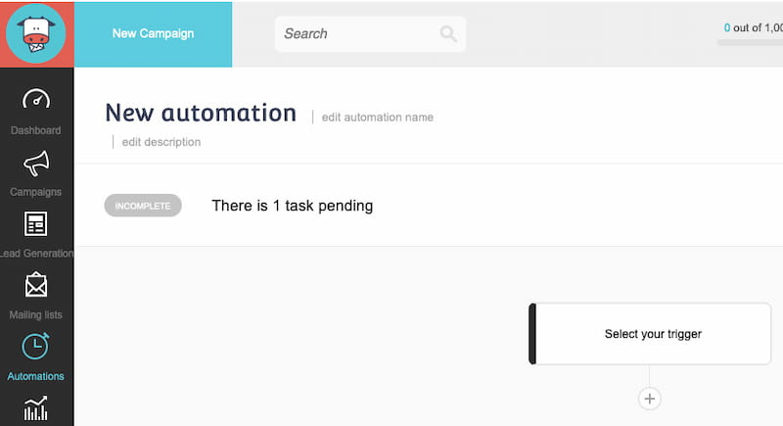
Task: Click the Dashboard menu label
Action: pos(36,130)
